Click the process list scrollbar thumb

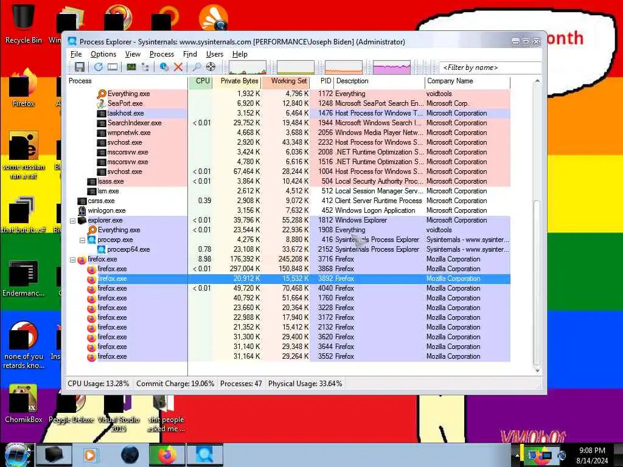(537, 282)
